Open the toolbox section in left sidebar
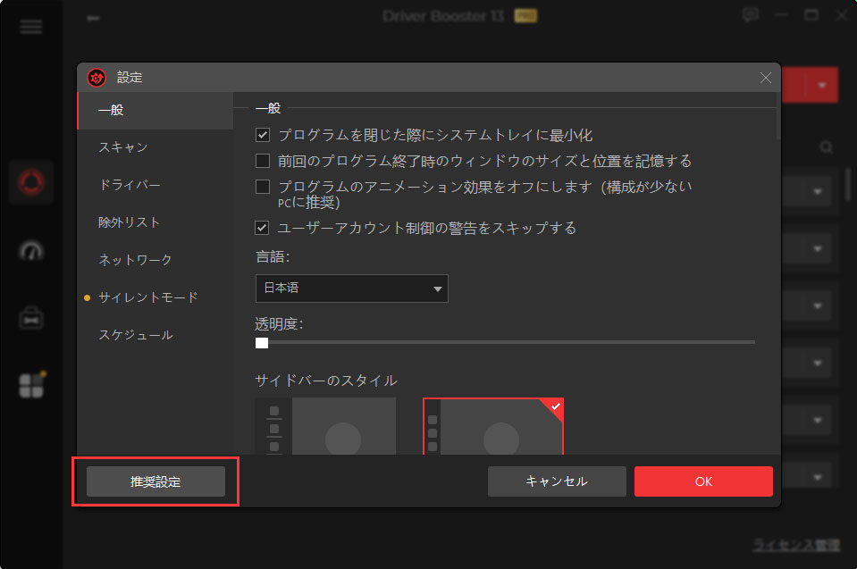The width and height of the screenshot is (857, 569). [31, 318]
